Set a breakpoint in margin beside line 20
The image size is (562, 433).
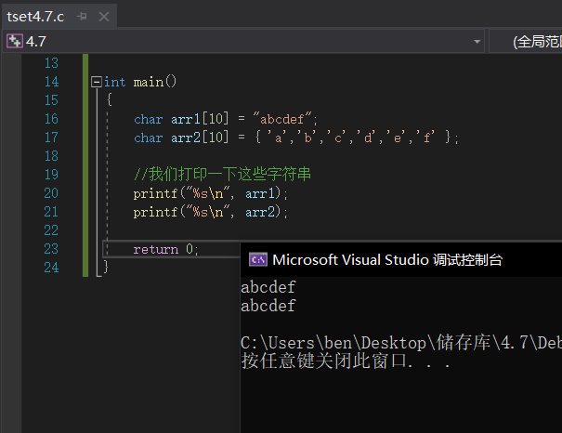click(x=11, y=193)
